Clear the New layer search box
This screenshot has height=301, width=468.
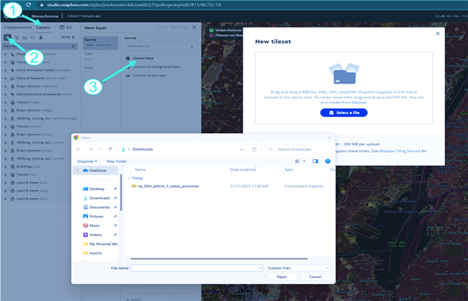click(x=73, y=46)
